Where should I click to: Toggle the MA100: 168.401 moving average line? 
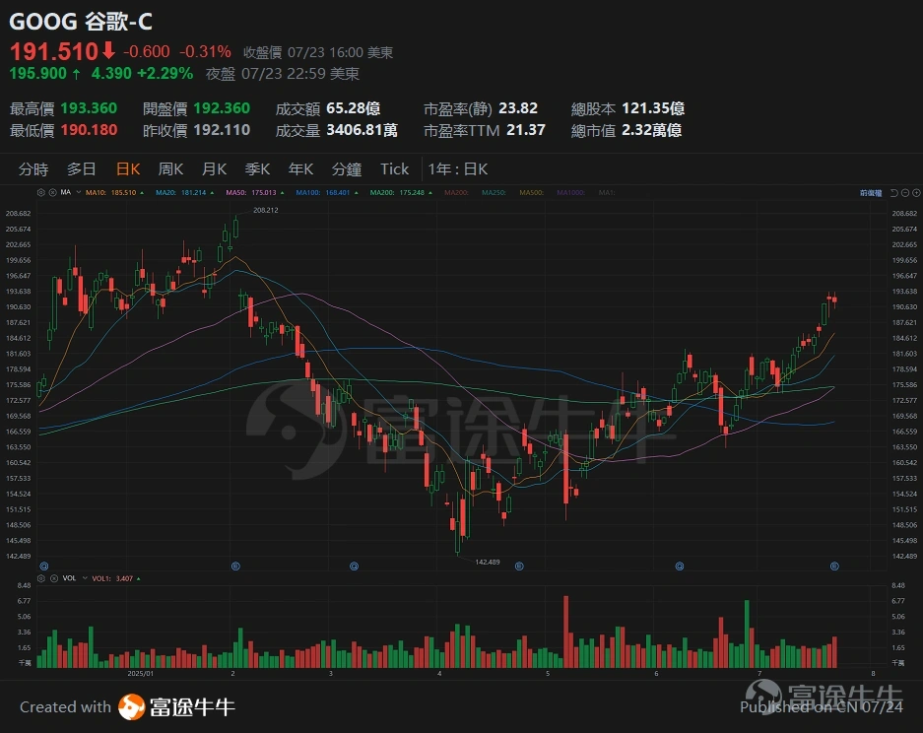click(327, 192)
